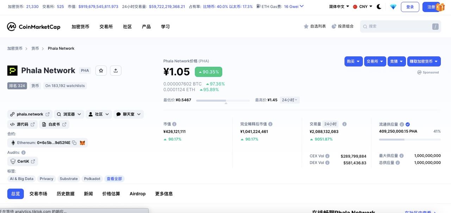Click the Polkadot tag
The height and width of the screenshot is (213, 451).
[92, 179]
